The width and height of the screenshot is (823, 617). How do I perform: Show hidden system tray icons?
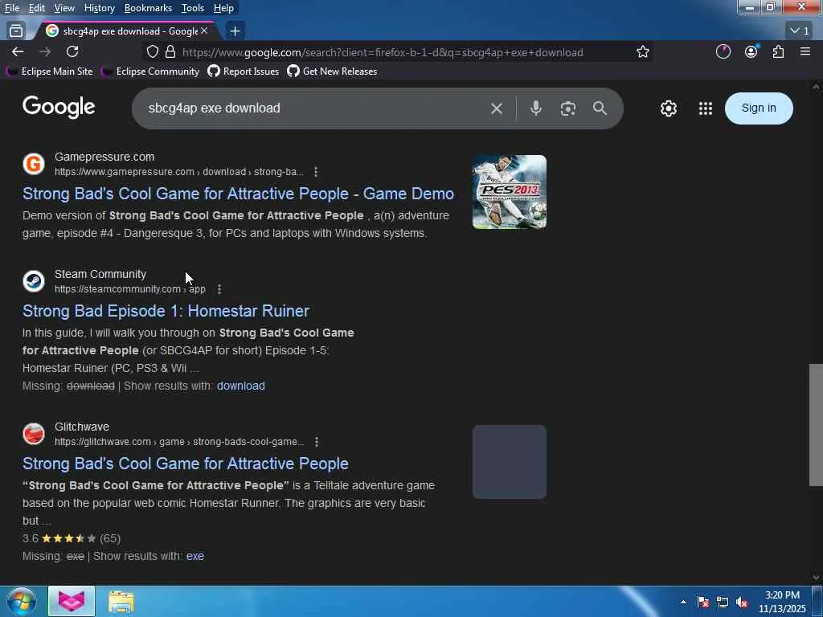click(683, 602)
